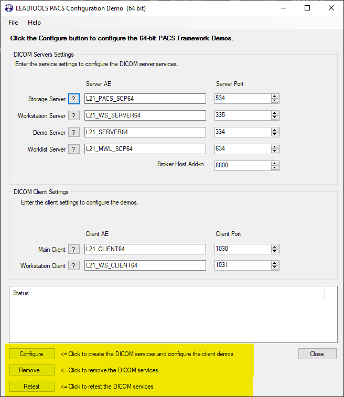Open the Help menu

pos(34,23)
